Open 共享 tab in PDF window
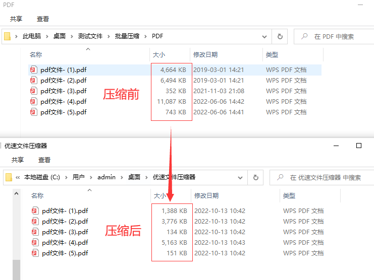Screen dimensions: 374x280 pos(16,19)
